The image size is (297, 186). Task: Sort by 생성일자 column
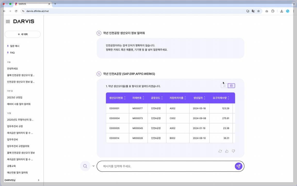coord(204,98)
